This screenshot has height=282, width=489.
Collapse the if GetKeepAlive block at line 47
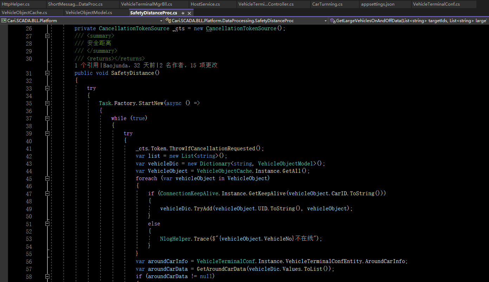[x=47, y=194]
